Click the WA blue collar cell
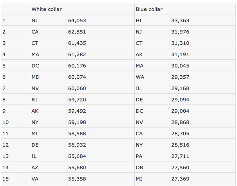 (x=152, y=76)
